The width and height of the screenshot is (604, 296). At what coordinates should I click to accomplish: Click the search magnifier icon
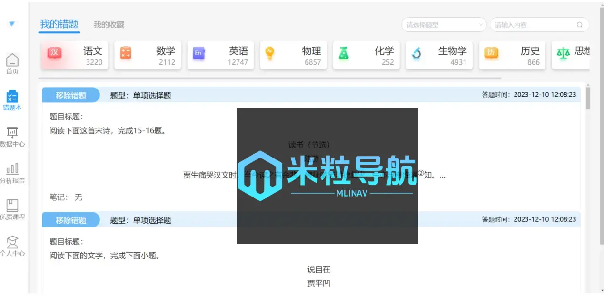click(x=579, y=25)
